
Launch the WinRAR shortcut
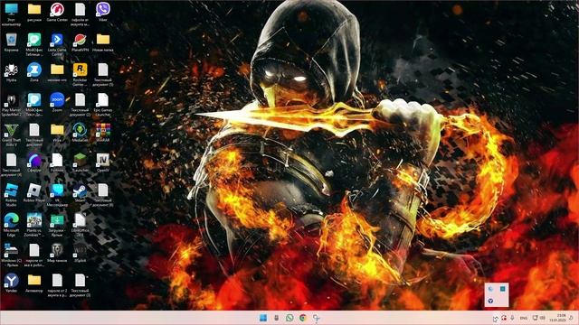click(102, 133)
